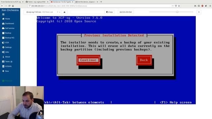
Task: Open the Dashboard section
Action: click(x=8, y=23)
